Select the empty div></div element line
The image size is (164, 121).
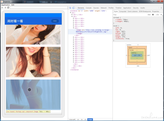coord(77,66)
